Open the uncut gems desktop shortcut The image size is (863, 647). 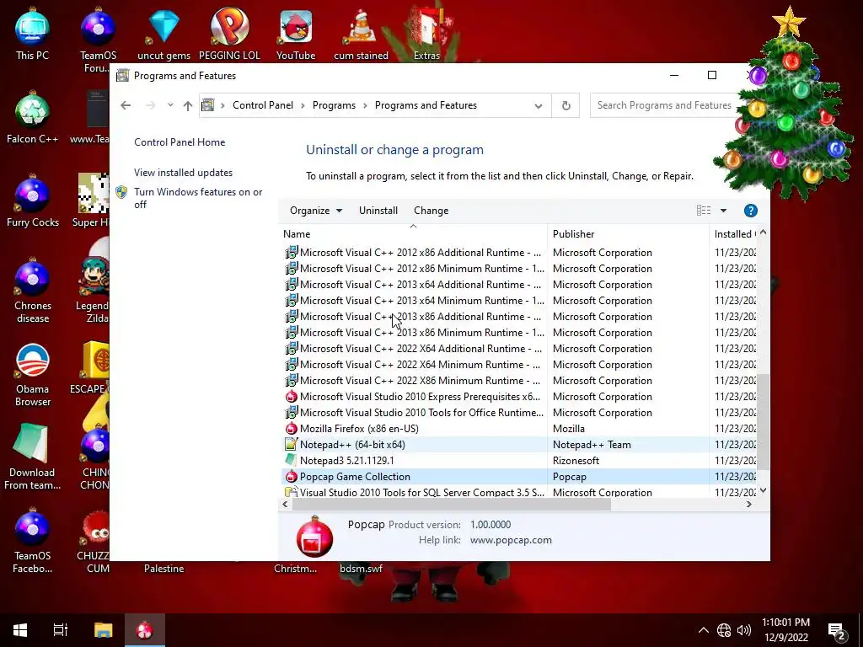[163, 35]
